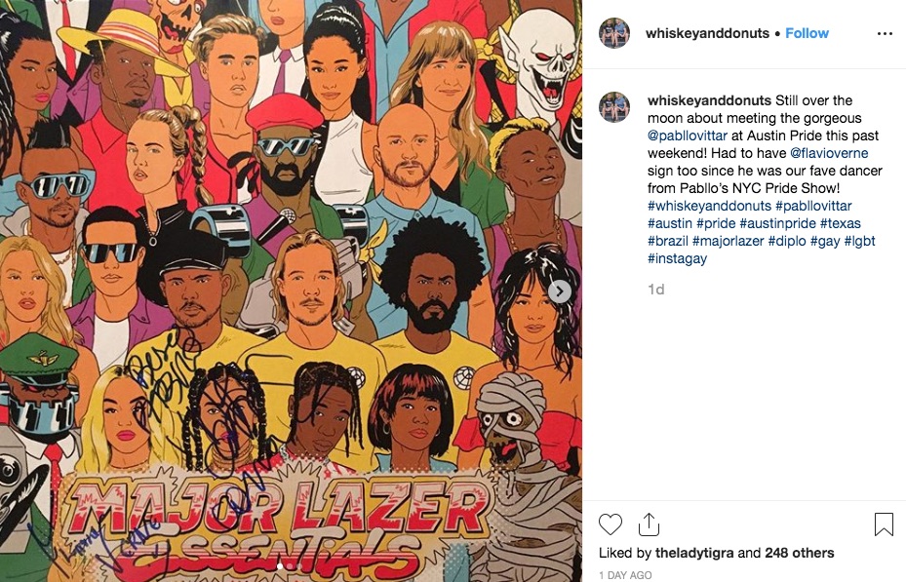Open the #diplo hashtag
Screen dimensions: 906x582
pos(787,241)
